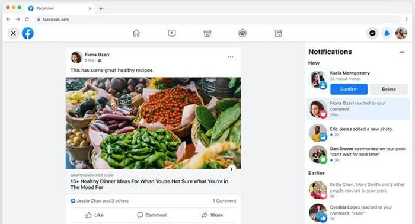Screen dimensions: 415x224
Task: Open the Marketplace icon
Action: (207, 33)
